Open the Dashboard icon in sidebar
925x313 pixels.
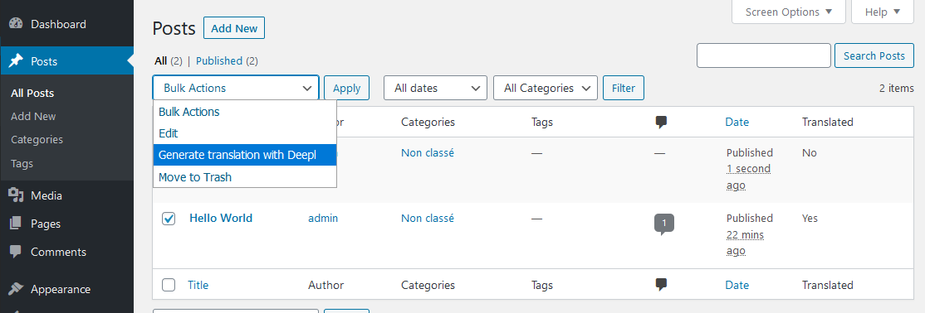16,24
